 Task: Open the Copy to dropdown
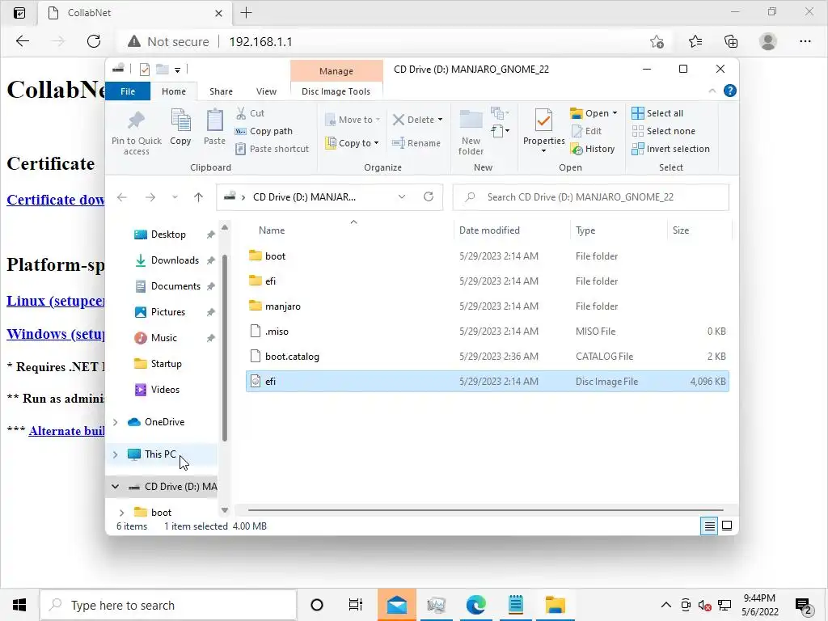(x=353, y=143)
